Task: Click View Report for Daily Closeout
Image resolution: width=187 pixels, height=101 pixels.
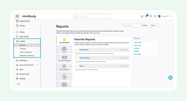Action: click(124, 58)
